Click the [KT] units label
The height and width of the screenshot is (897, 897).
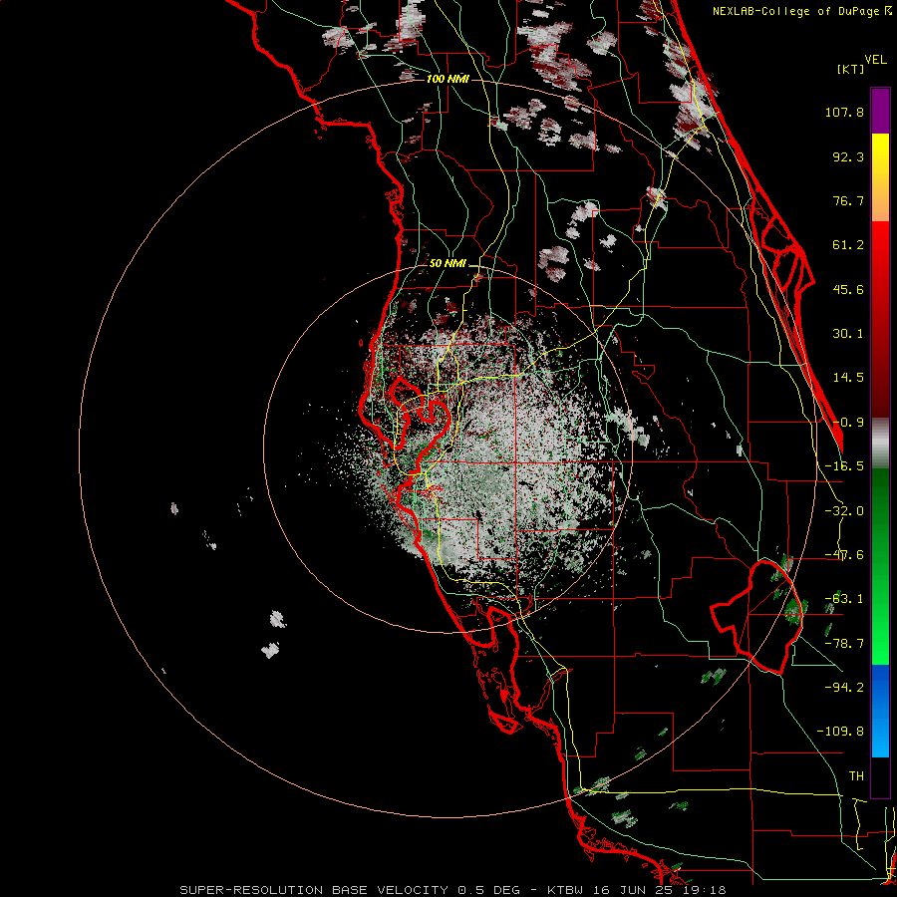850,69
